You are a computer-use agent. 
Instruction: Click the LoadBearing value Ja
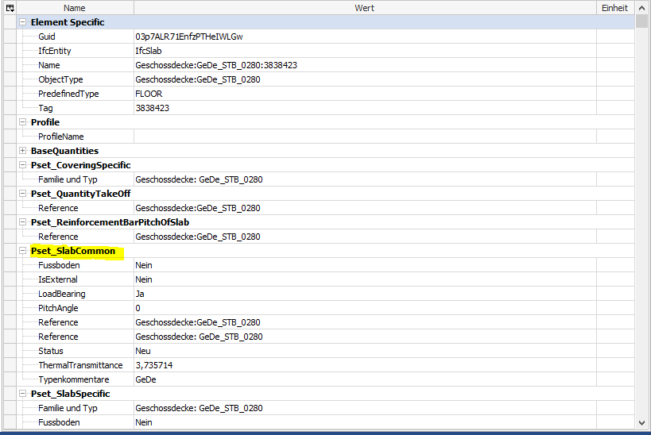coord(140,294)
